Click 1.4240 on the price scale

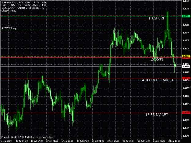click(186, 33)
